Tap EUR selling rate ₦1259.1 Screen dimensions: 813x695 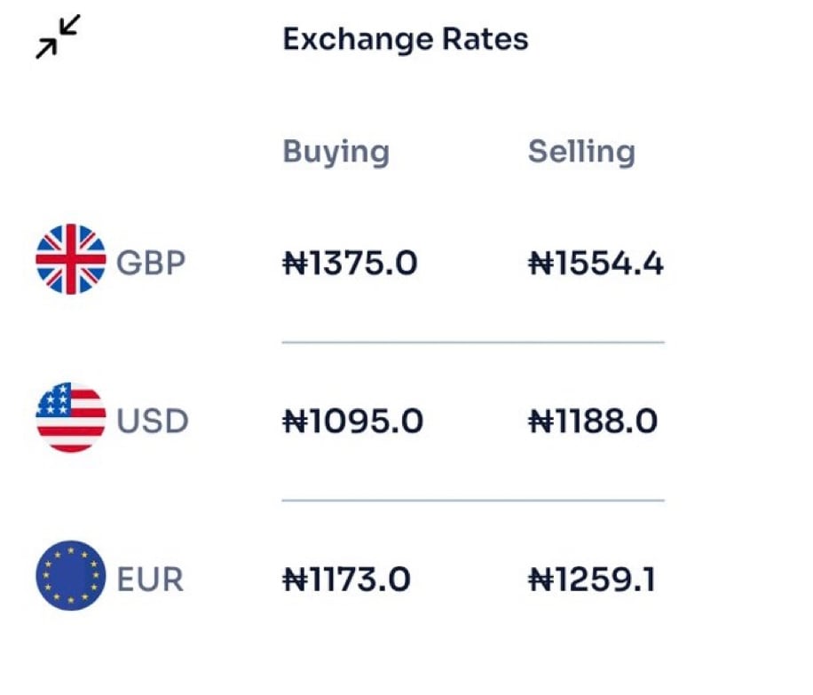pyautogui.click(x=592, y=580)
